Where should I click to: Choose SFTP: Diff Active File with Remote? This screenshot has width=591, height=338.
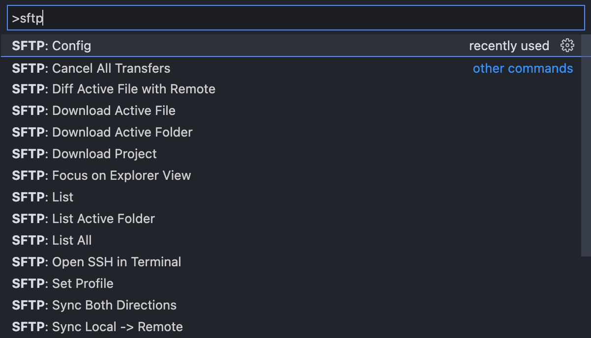click(x=291, y=89)
